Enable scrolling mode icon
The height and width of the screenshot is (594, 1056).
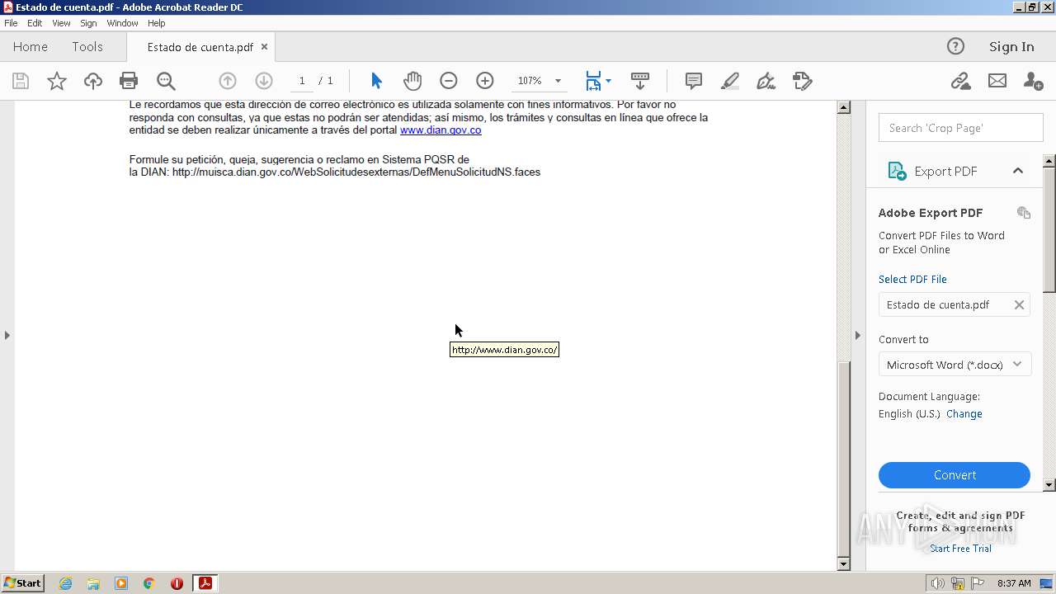[x=640, y=81]
